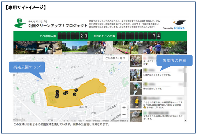Click the 実施公園マップ callout
The height and width of the screenshot is (135, 197).
[27, 67]
